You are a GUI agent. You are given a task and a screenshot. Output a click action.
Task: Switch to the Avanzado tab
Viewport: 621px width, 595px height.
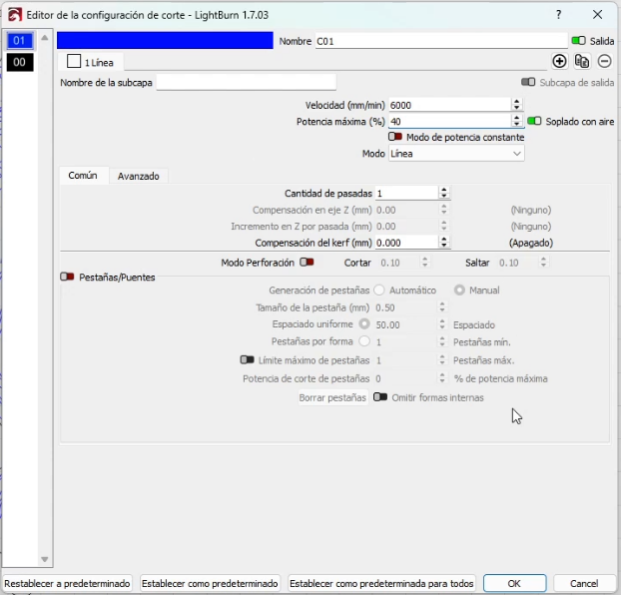coord(138,176)
